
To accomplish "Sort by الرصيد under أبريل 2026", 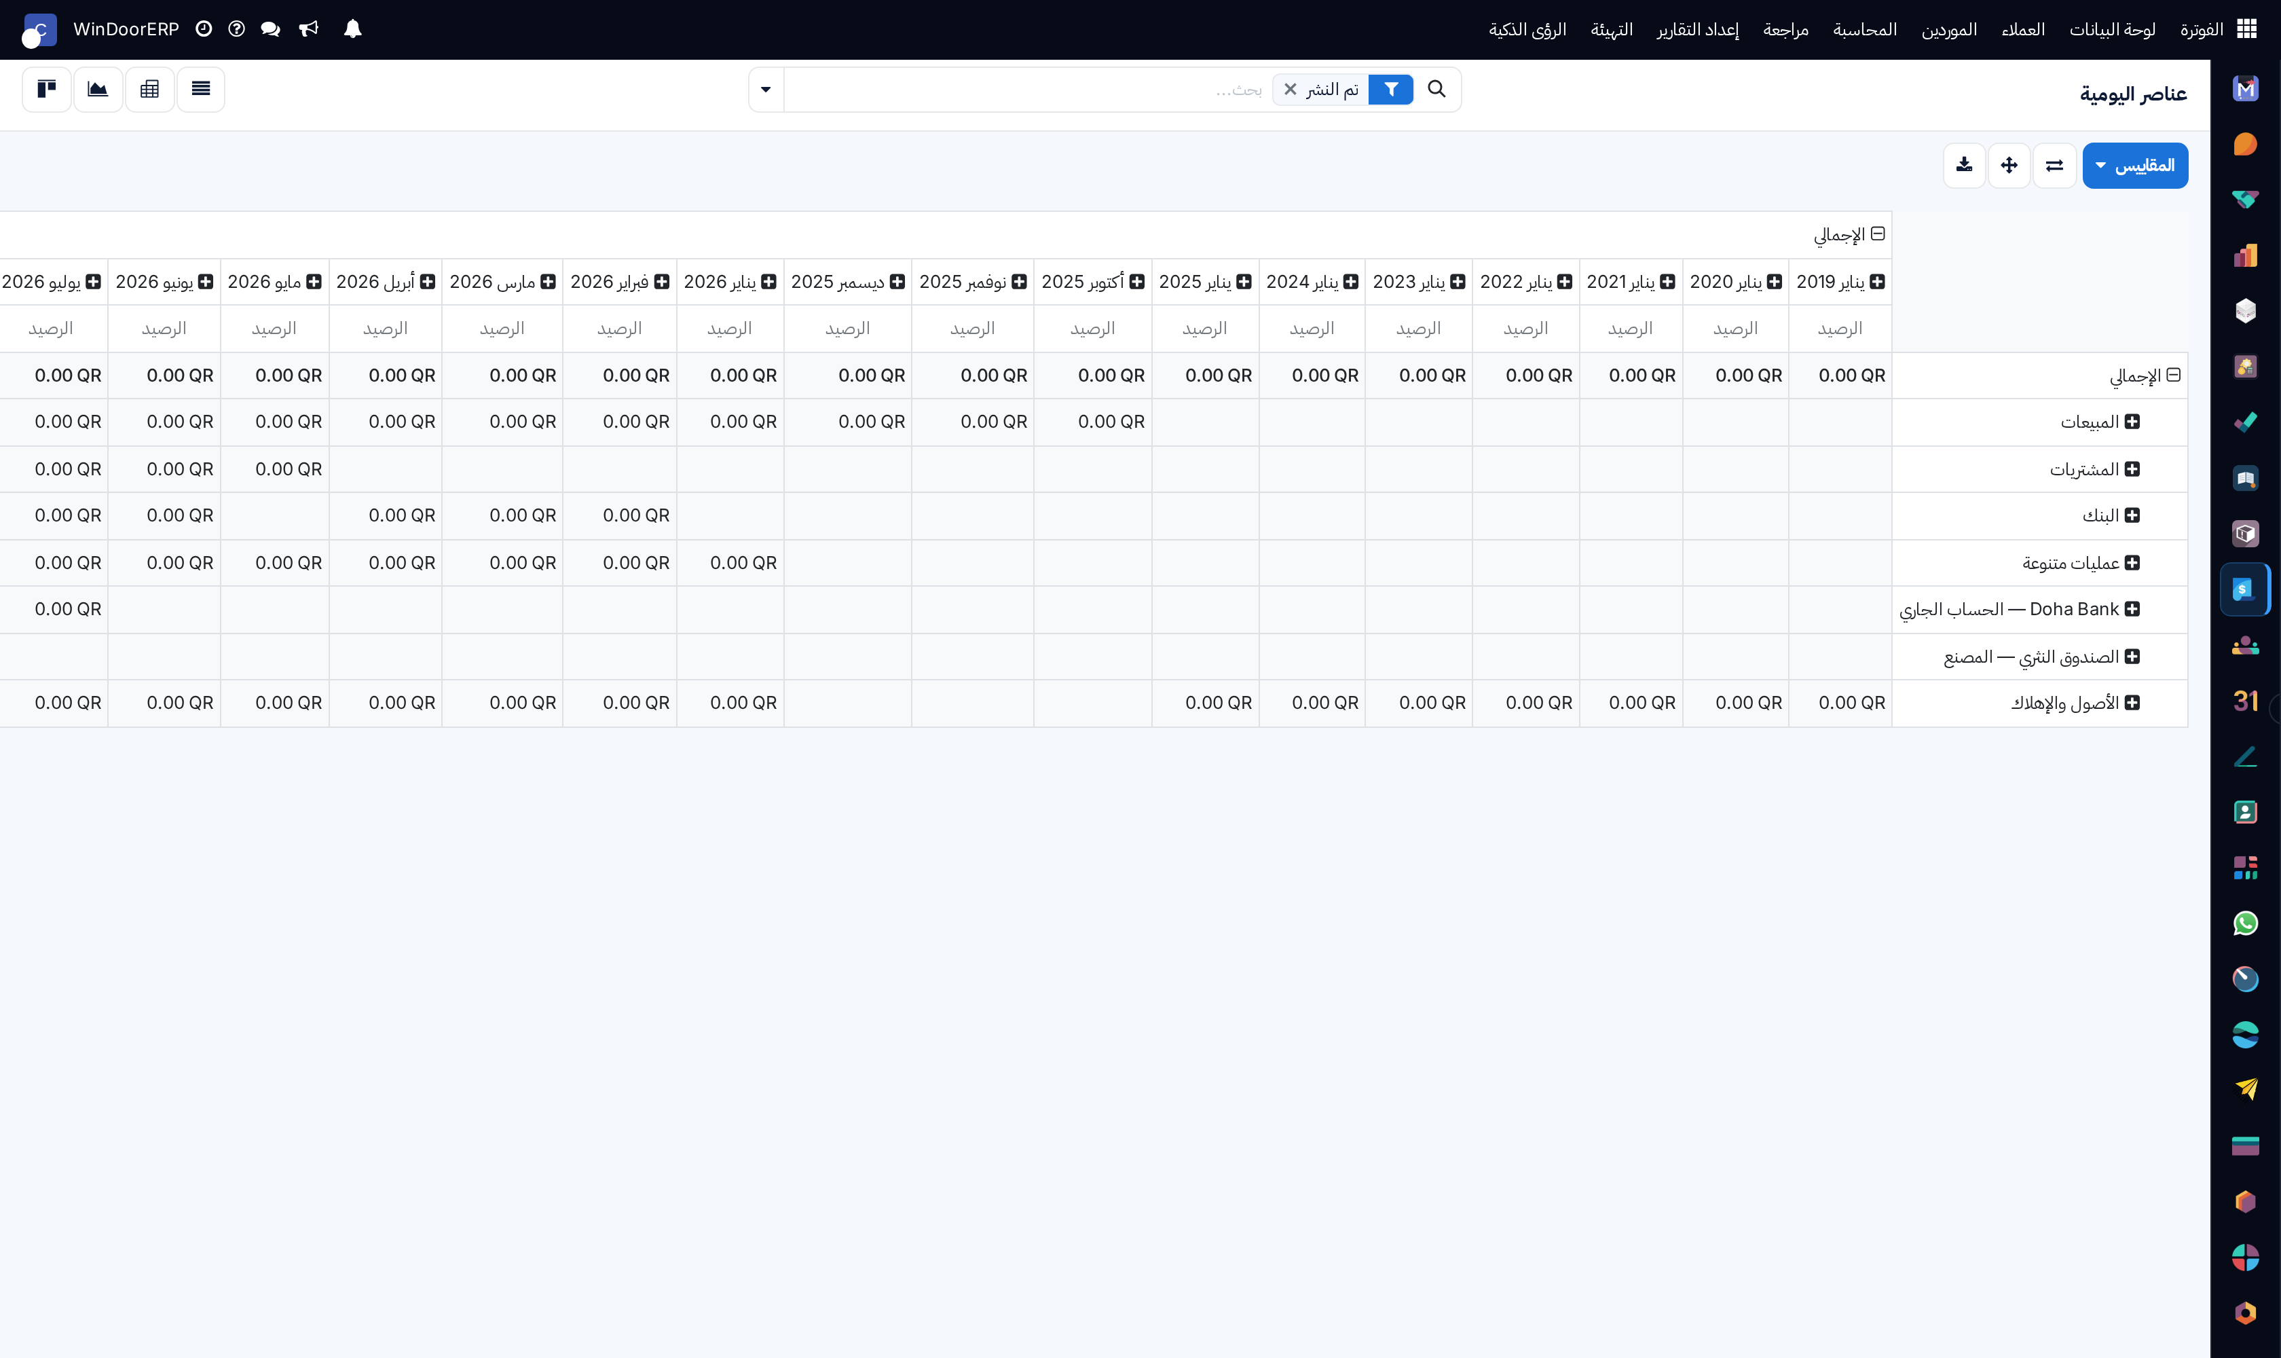I will point(384,329).
